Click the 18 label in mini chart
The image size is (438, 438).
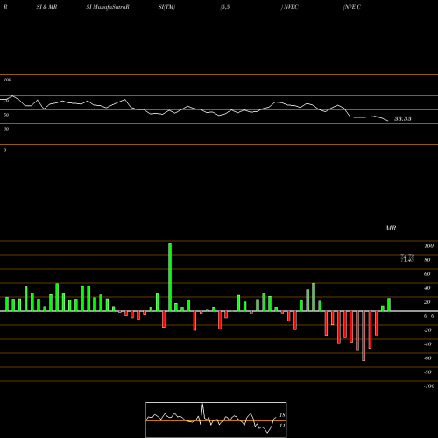[282, 415]
